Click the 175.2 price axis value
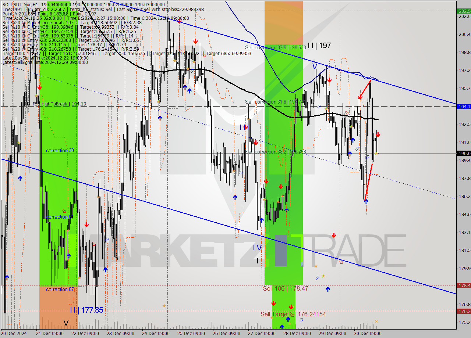Image resolution: width=471 pixels, height=338 pixels. click(x=464, y=322)
